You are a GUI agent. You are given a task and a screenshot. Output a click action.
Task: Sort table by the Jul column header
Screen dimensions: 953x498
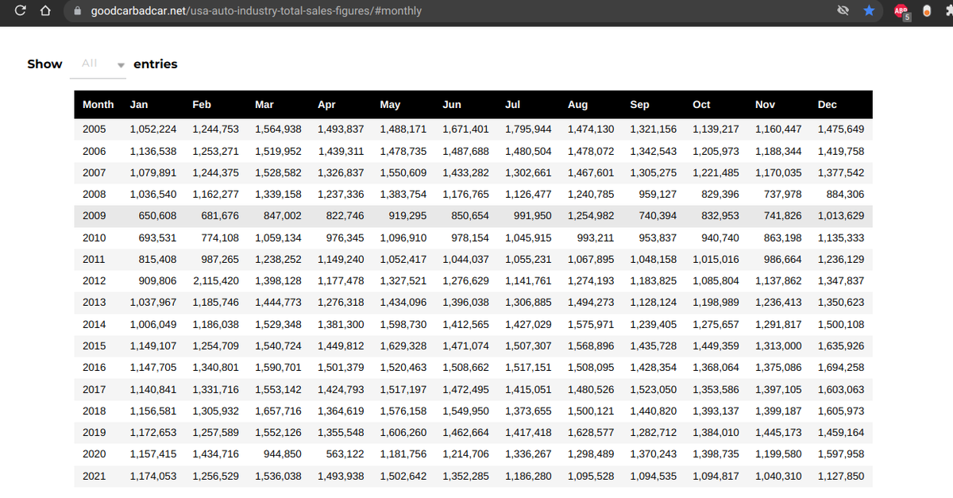(513, 104)
